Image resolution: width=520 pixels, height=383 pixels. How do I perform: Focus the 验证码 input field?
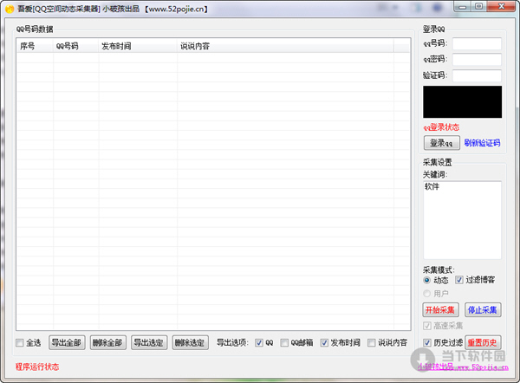pos(477,75)
